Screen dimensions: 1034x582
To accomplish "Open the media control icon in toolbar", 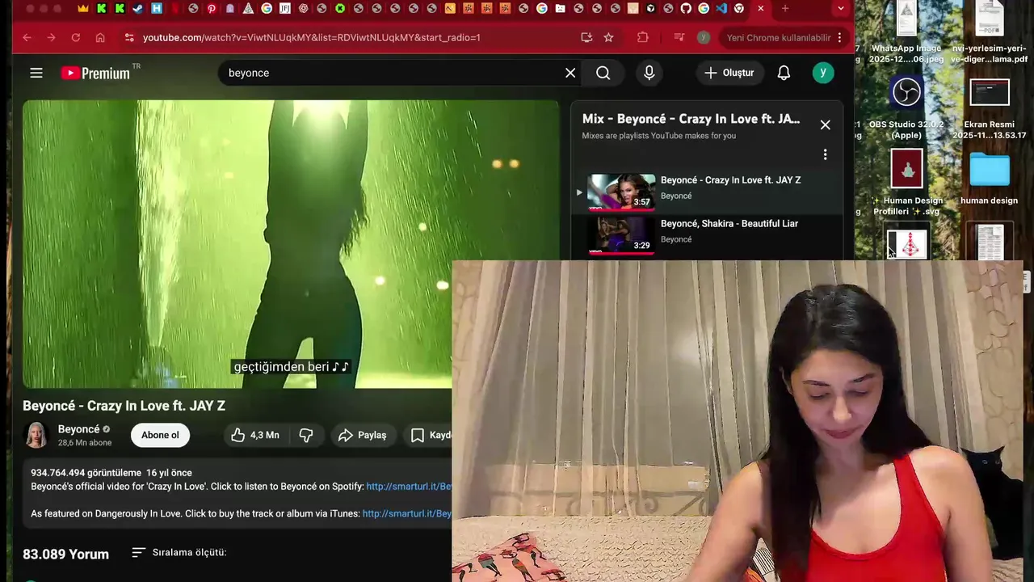I will click(x=679, y=37).
